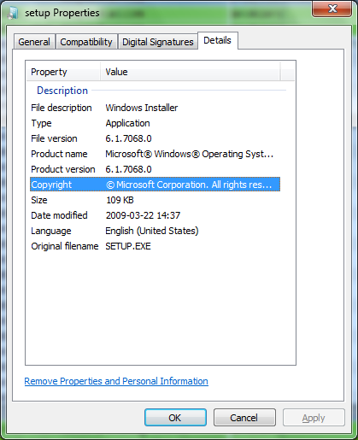Select the Original filename row
Screen dimensions: 358x440
coord(155,246)
